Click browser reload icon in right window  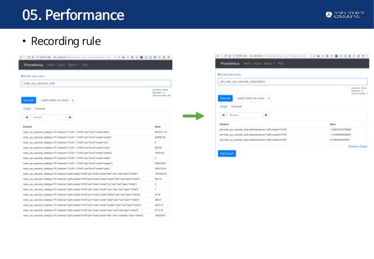pyautogui.click(x=226, y=56)
